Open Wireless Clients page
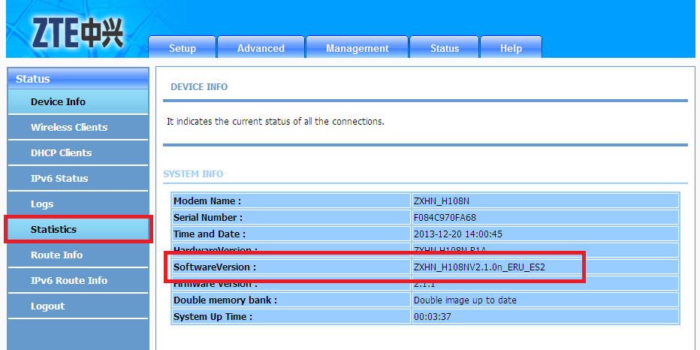This screenshot has height=350, width=700. (x=78, y=127)
